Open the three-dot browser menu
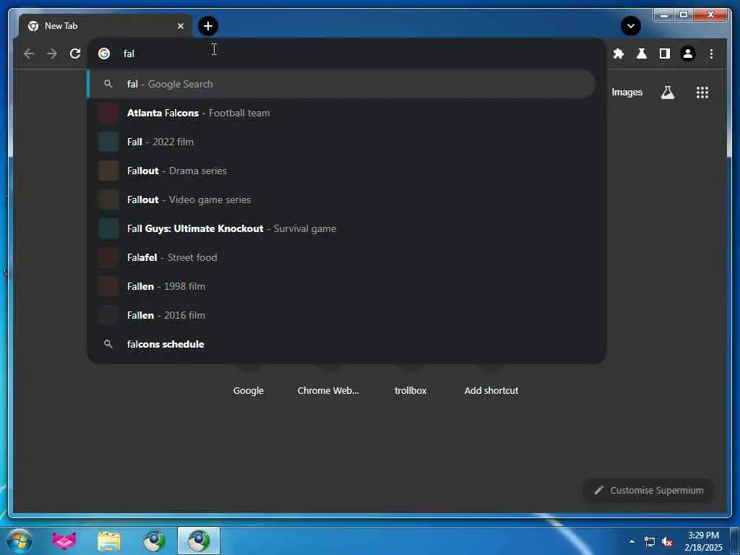Screen dimensions: 740x555 711,53
